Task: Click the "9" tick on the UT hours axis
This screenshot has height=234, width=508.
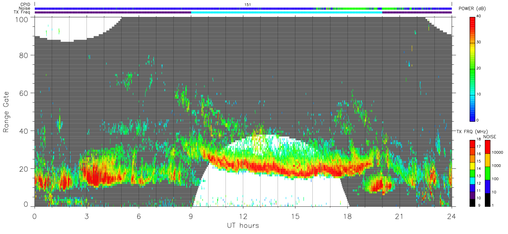Action: [191, 216]
